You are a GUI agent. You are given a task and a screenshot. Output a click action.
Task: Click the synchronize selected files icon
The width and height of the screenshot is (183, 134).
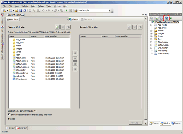tap(75, 64)
